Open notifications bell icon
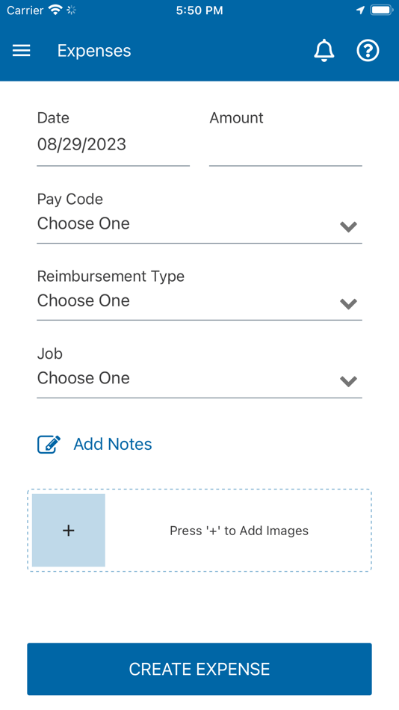Screen dimensions: 399x710 pos(324,50)
